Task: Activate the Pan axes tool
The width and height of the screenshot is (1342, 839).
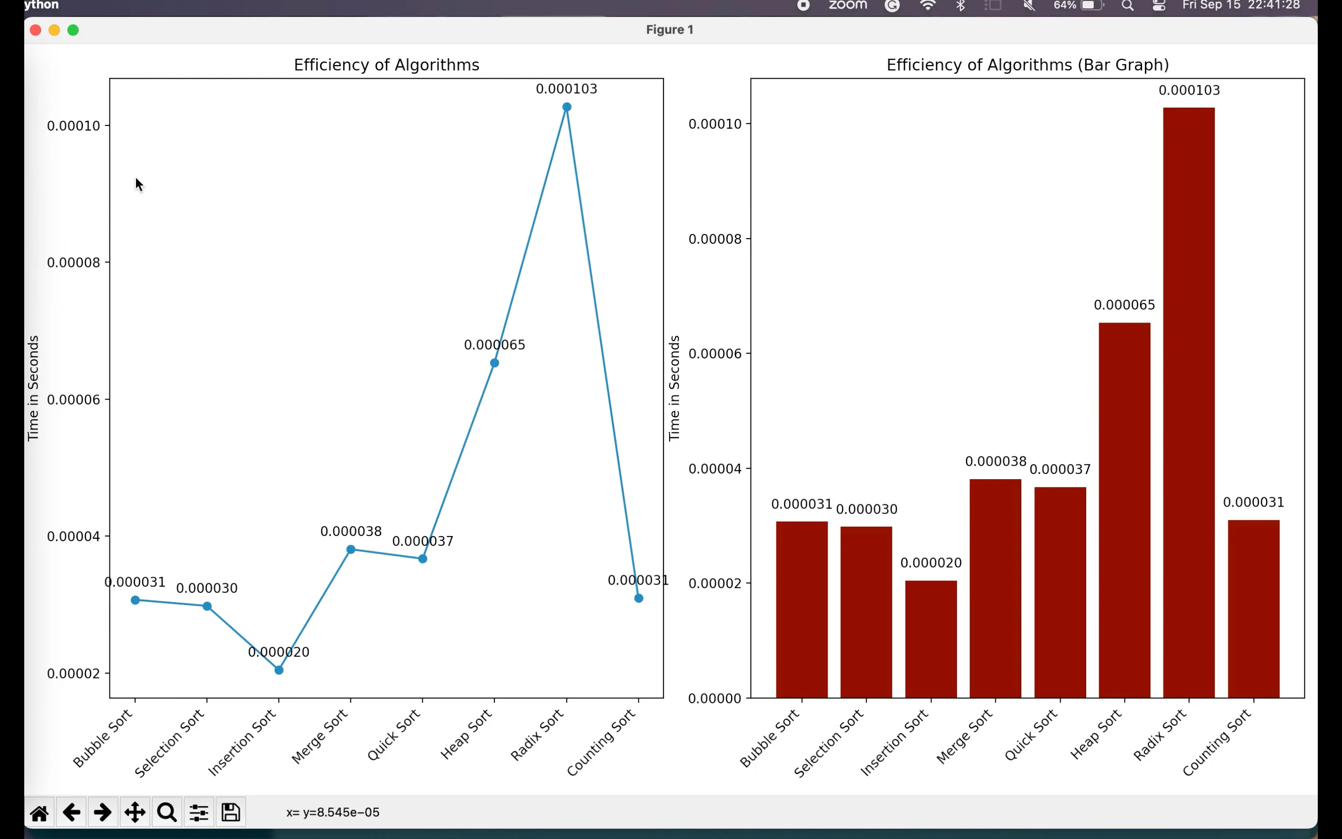Action: tap(135, 813)
